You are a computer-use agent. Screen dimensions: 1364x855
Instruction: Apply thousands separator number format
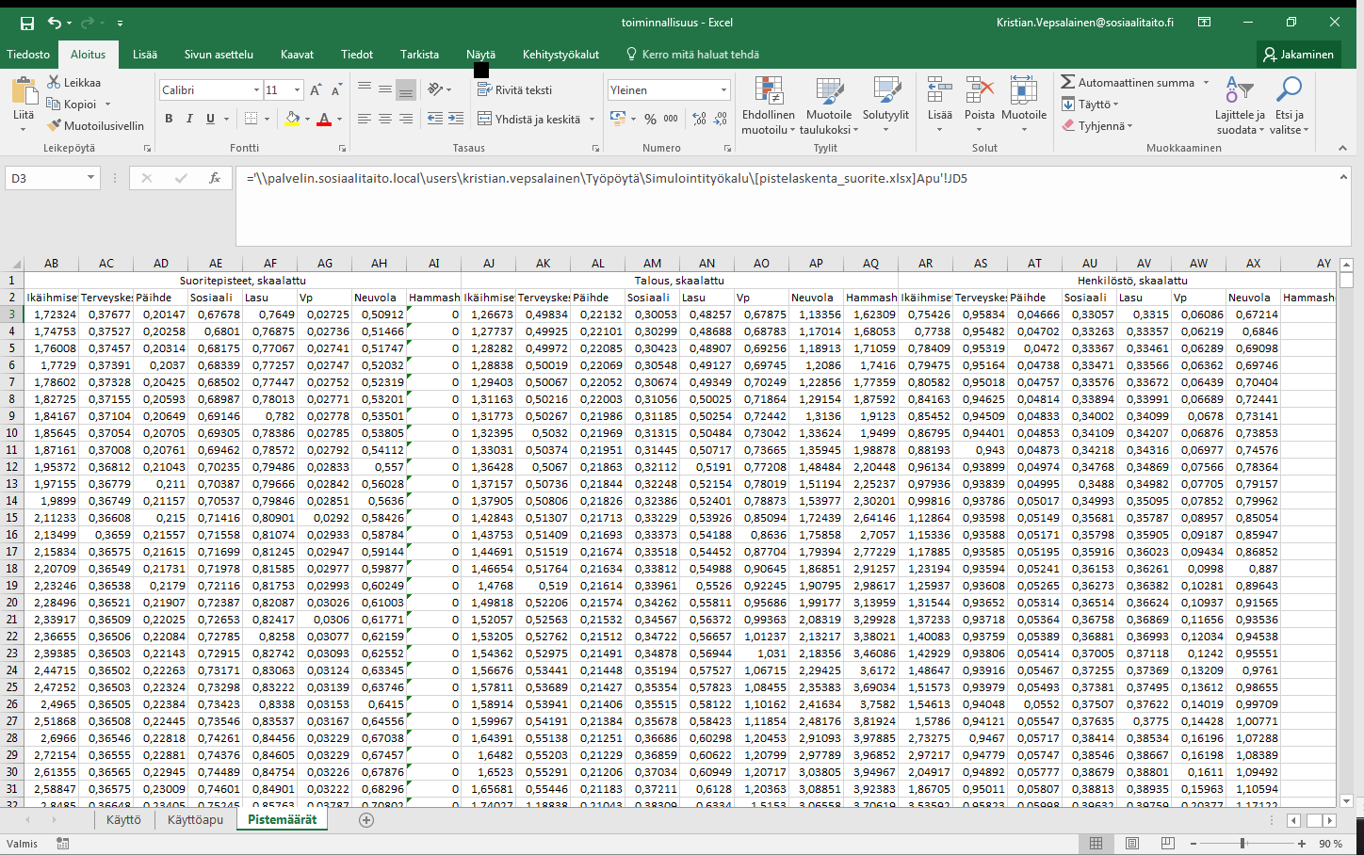pyautogui.click(x=671, y=119)
